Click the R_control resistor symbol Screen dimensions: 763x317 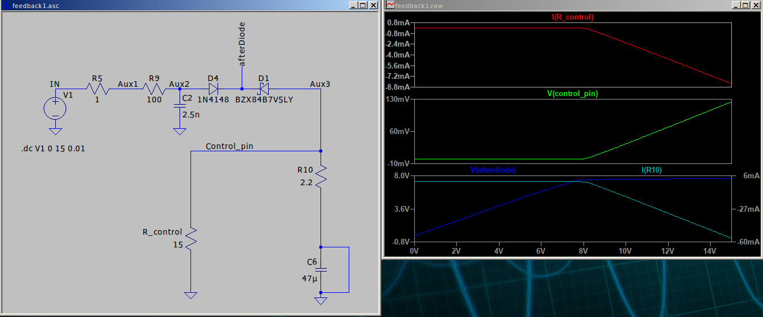tap(190, 238)
